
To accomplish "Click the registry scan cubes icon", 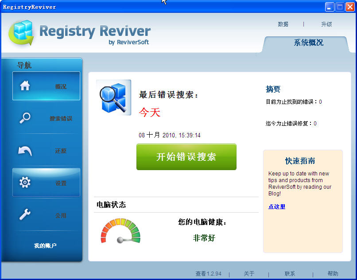I will coord(114,97).
